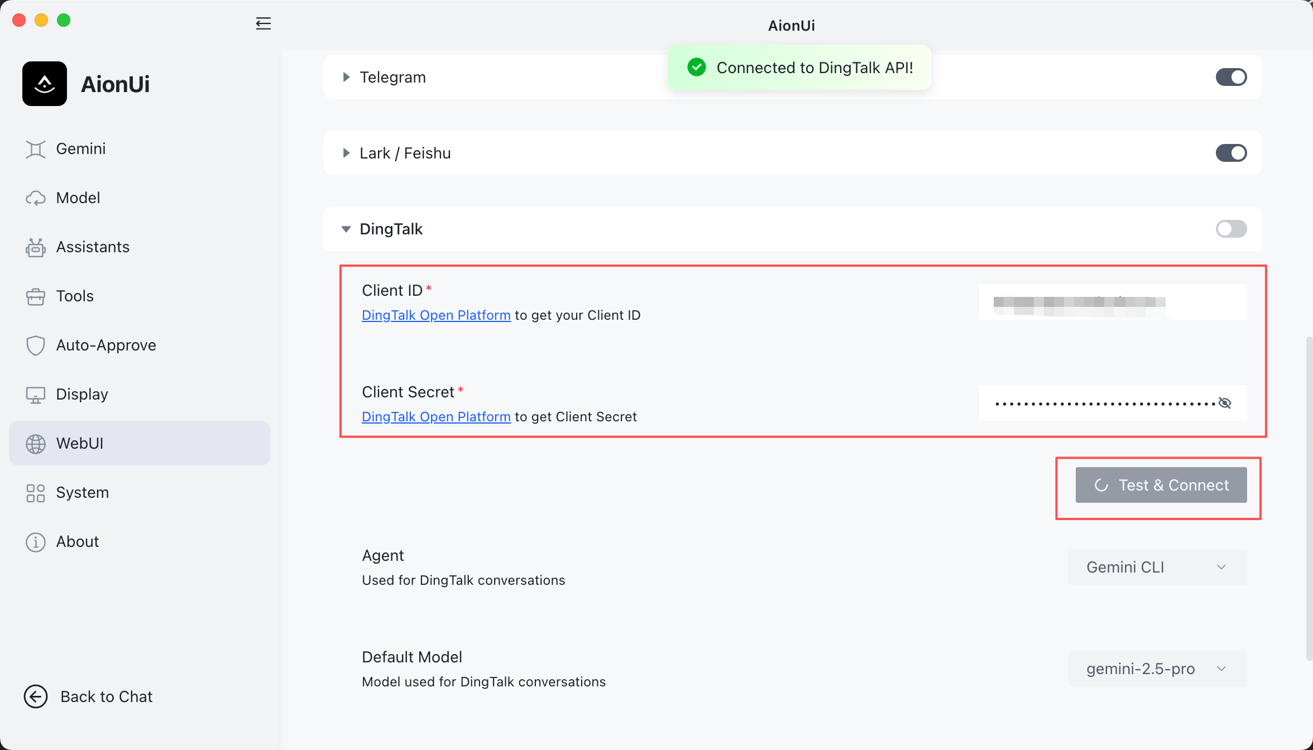The width and height of the screenshot is (1313, 750).
Task: Open the About page
Action: pos(140,541)
